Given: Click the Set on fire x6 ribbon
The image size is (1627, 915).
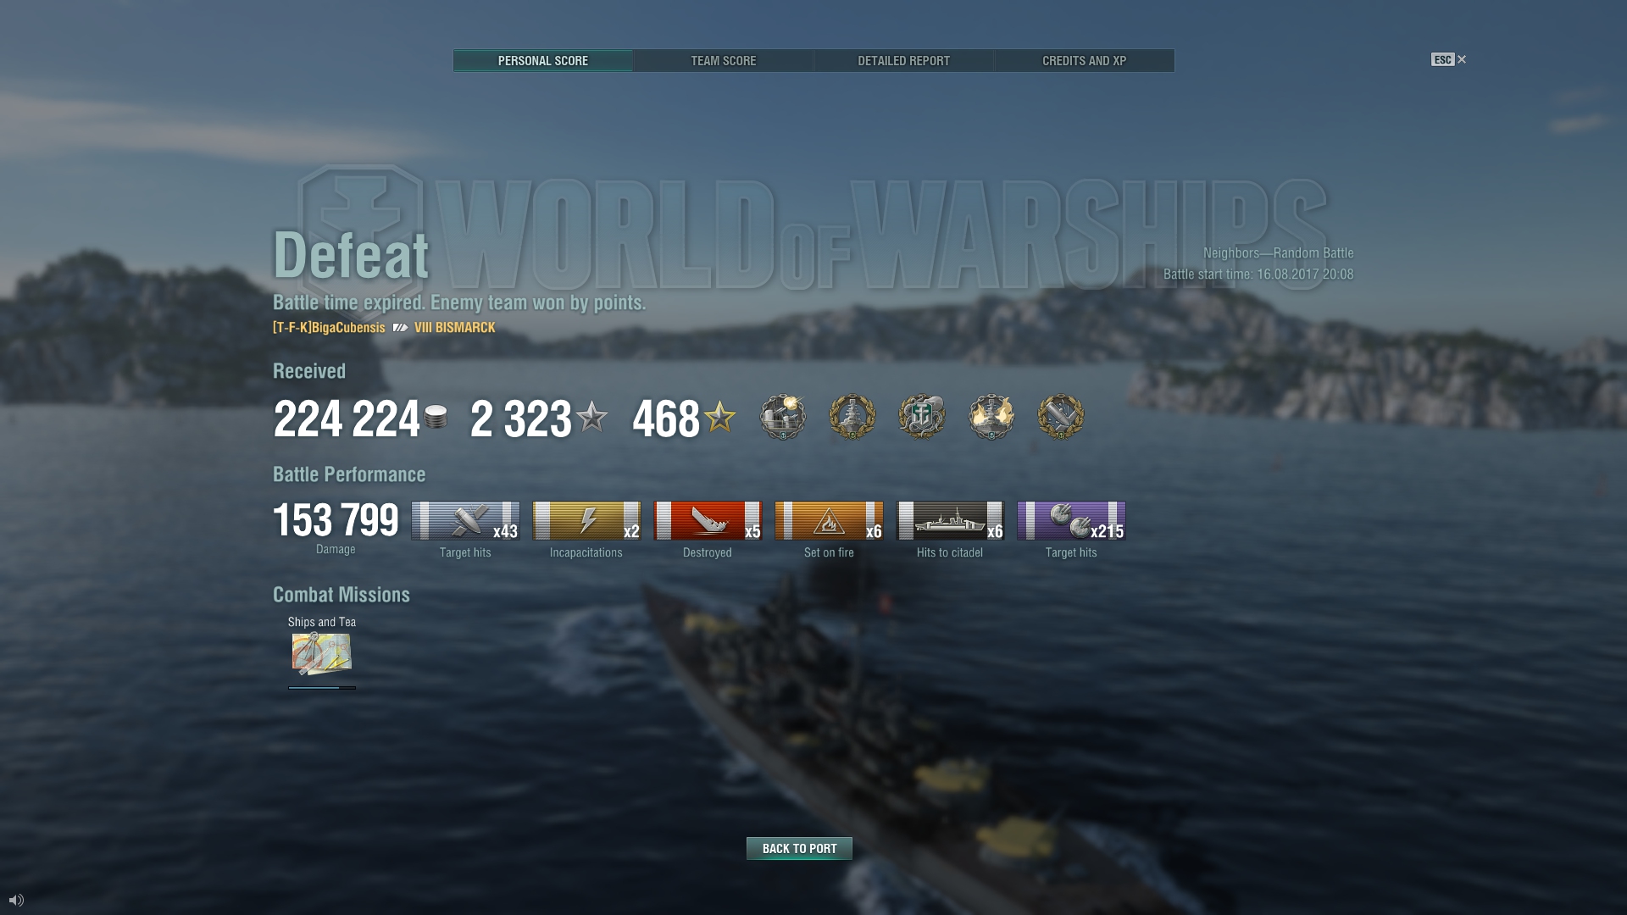Looking at the screenshot, I should tap(829, 520).
